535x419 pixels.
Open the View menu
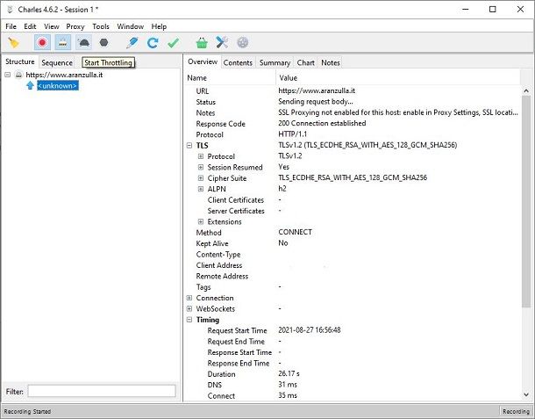52,26
